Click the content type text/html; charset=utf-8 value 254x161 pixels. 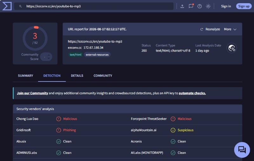click(173, 51)
